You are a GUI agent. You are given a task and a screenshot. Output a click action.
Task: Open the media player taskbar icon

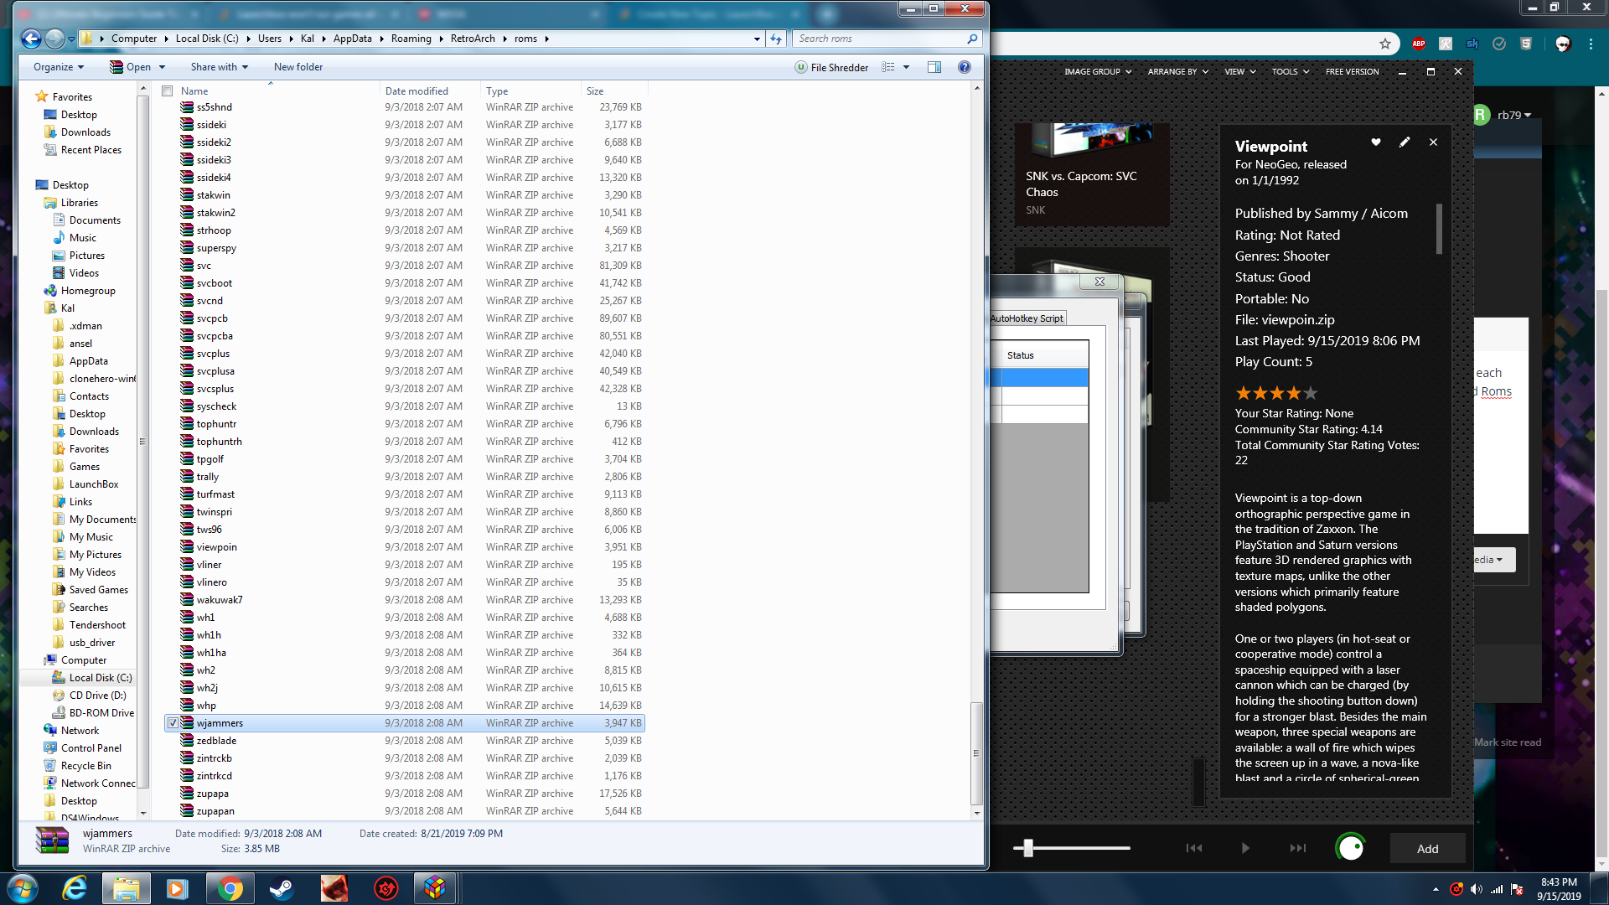pos(178,888)
